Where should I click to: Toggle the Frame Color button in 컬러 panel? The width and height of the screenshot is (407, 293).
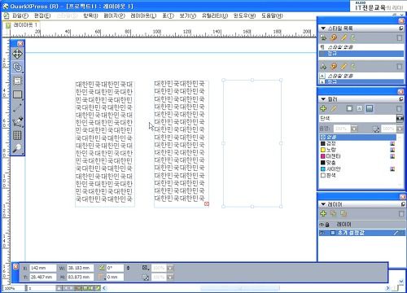click(x=349, y=109)
